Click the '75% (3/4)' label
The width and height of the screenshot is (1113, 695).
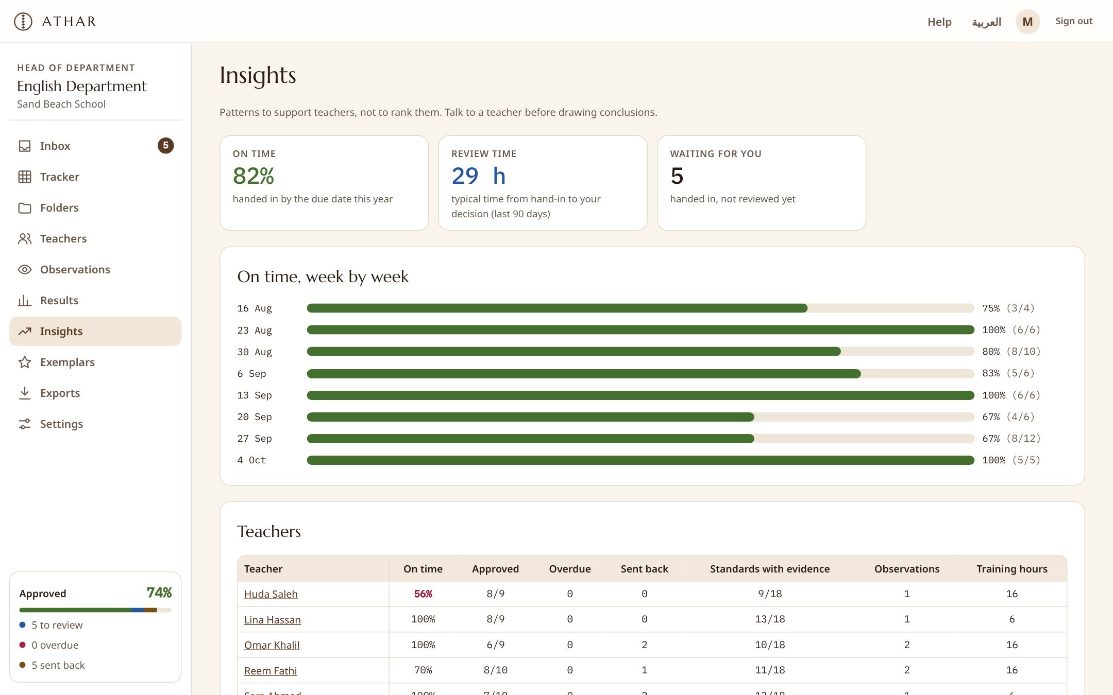1008,308
